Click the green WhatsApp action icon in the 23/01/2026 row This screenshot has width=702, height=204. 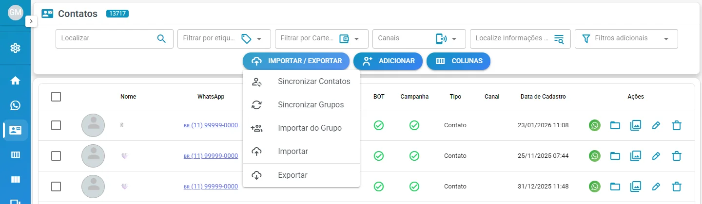pos(595,125)
